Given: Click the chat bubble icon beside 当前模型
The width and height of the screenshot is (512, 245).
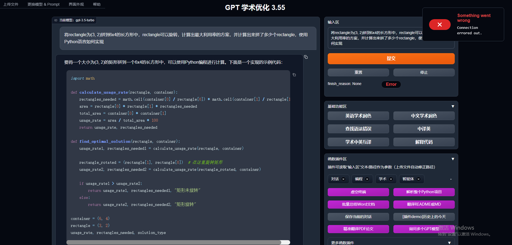Looking at the screenshot, I should (x=56, y=20).
